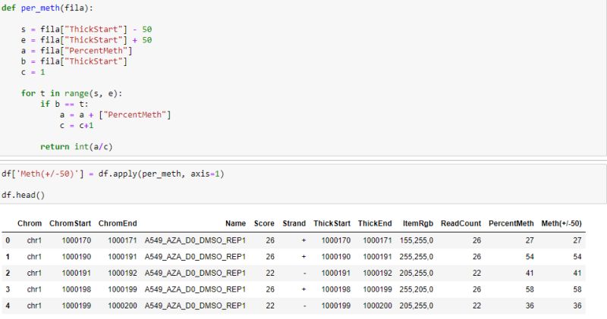Click the ThickEnd column header
The width and height of the screenshot is (607, 319).
pos(375,223)
